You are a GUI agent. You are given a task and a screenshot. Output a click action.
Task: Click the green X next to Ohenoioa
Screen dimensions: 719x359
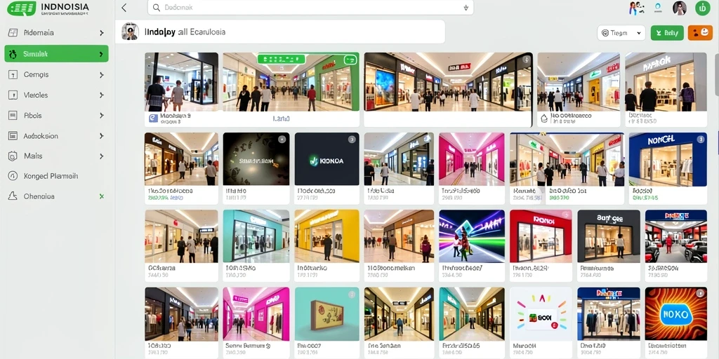(102, 196)
